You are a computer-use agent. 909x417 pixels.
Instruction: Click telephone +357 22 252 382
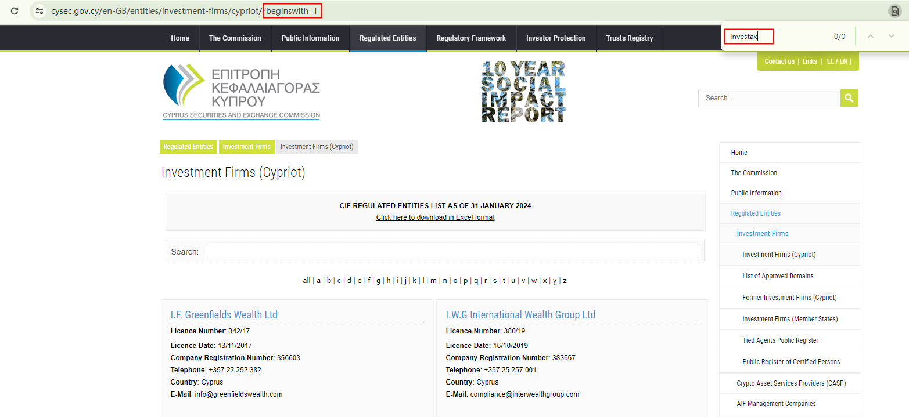235,370
